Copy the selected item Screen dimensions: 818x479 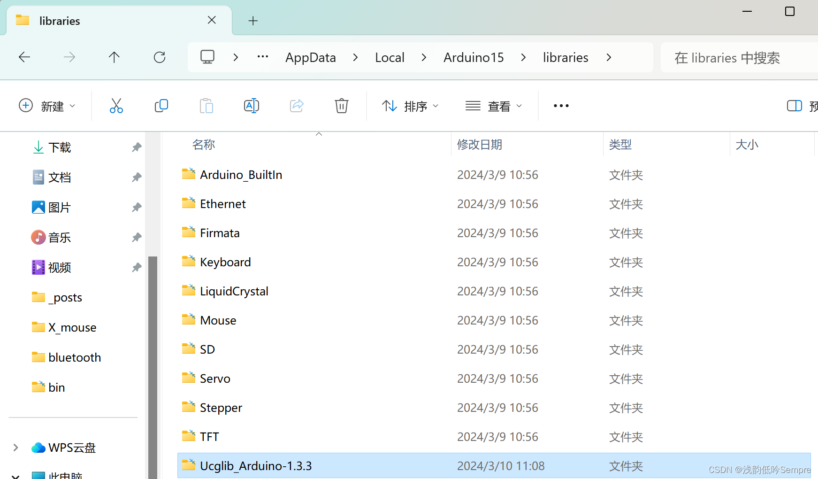click(x=161, y=106)
